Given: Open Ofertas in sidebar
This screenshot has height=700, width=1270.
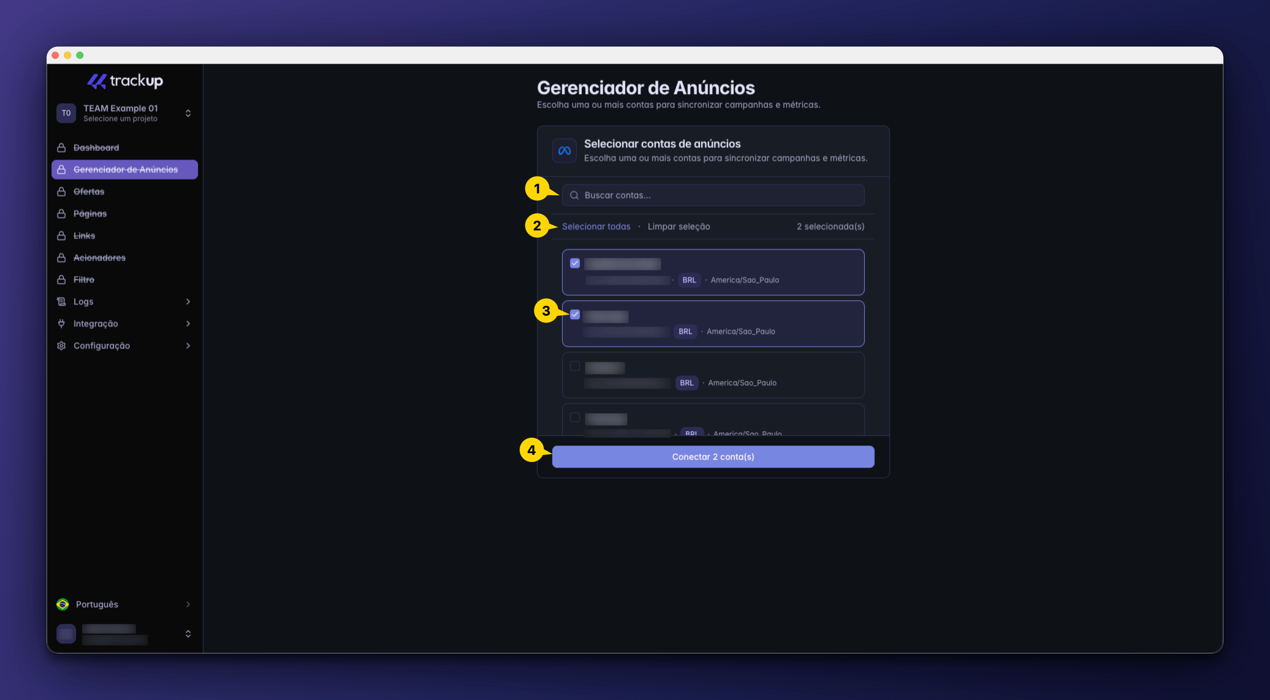Looking at the screenshot, I should [125, 191].
